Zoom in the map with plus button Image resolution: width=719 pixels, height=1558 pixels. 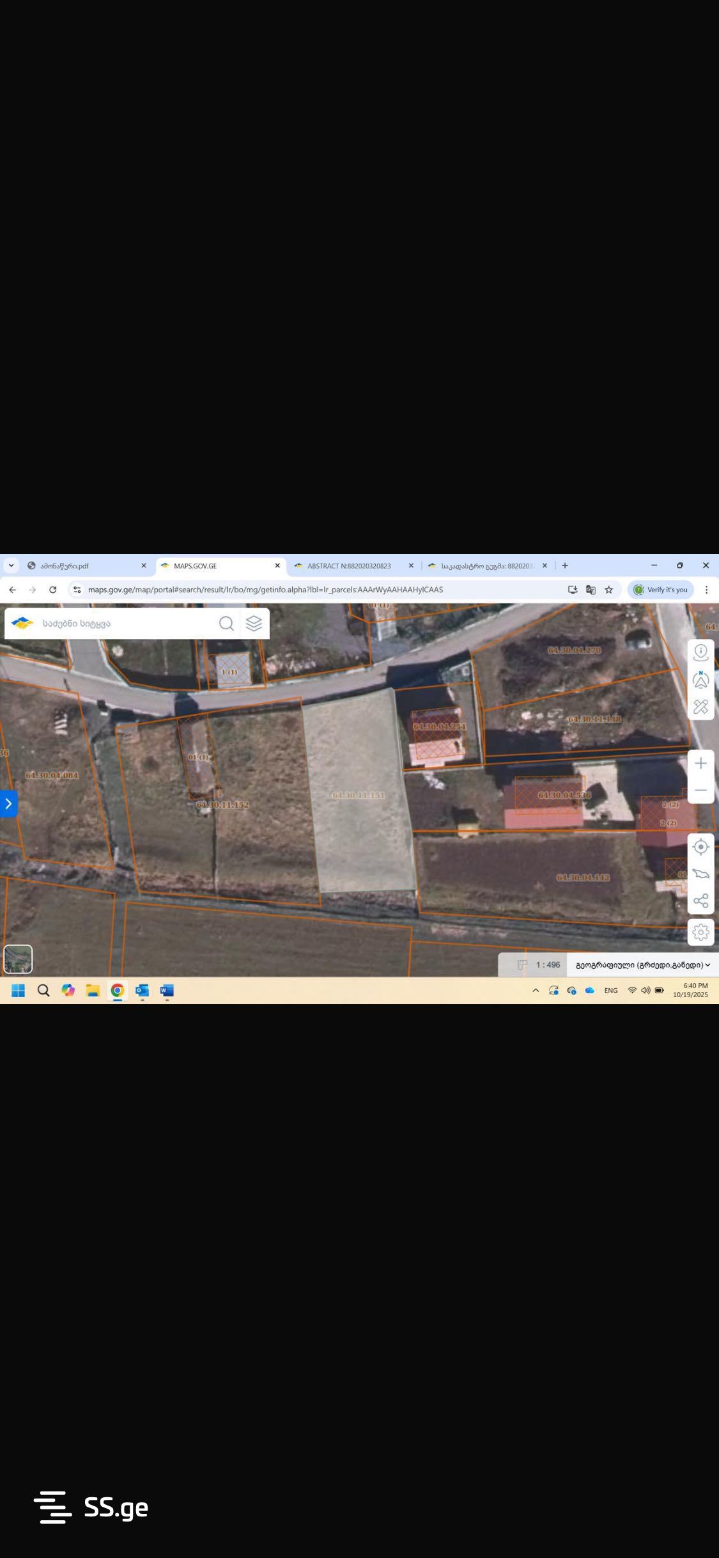click(700, 763)
